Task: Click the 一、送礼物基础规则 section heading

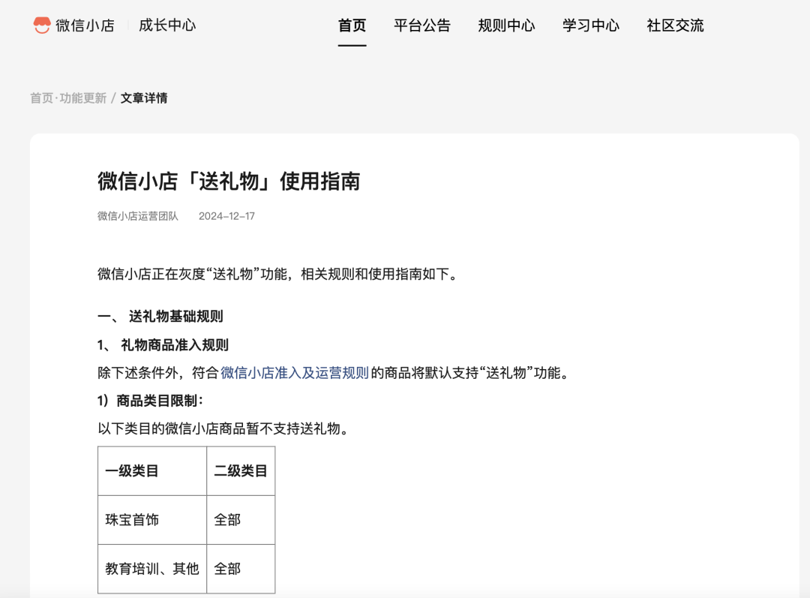Action: (160, 317)
